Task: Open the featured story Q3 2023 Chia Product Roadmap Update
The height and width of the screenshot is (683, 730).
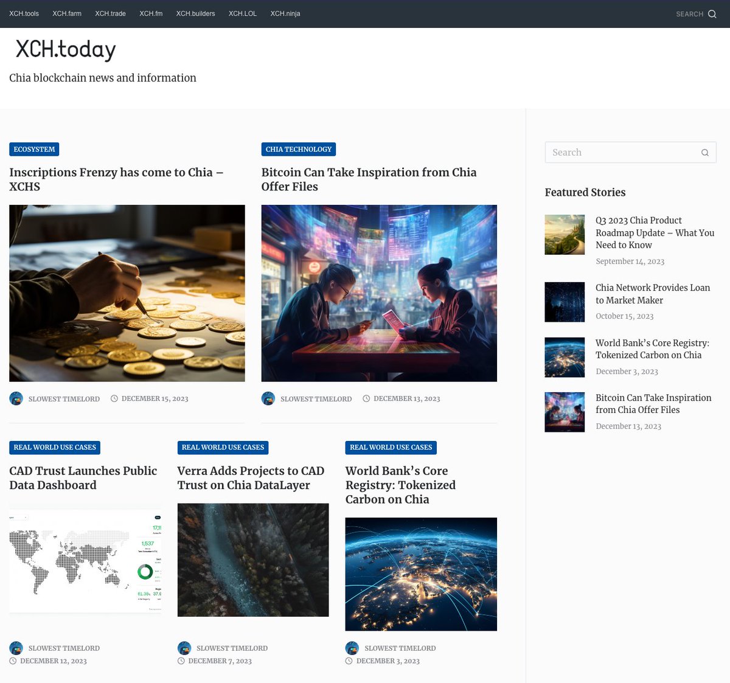Action: coord(655,232)
